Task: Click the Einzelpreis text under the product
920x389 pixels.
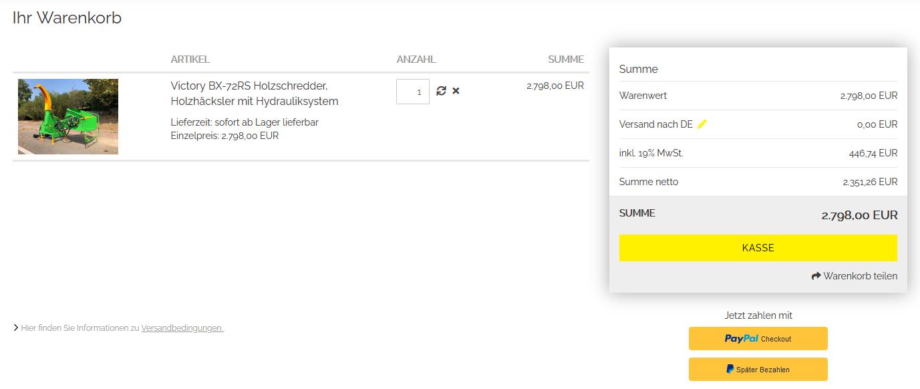Action: tap(224, 136)
